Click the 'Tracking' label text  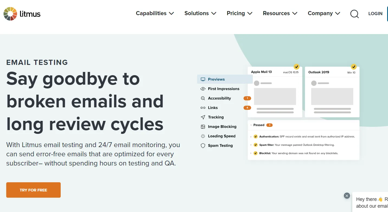click(x=216, y=117)
